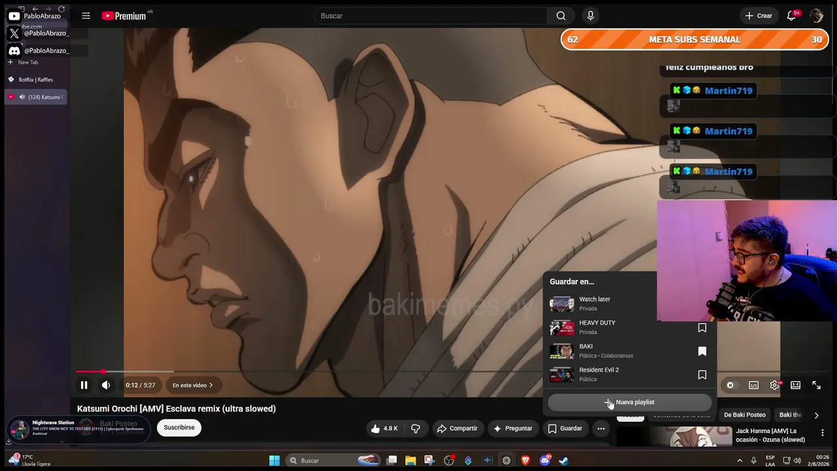Seek on the red video progress bar
Image resolution: width=837 pixels, height=471 pixels.
[89, 372]
